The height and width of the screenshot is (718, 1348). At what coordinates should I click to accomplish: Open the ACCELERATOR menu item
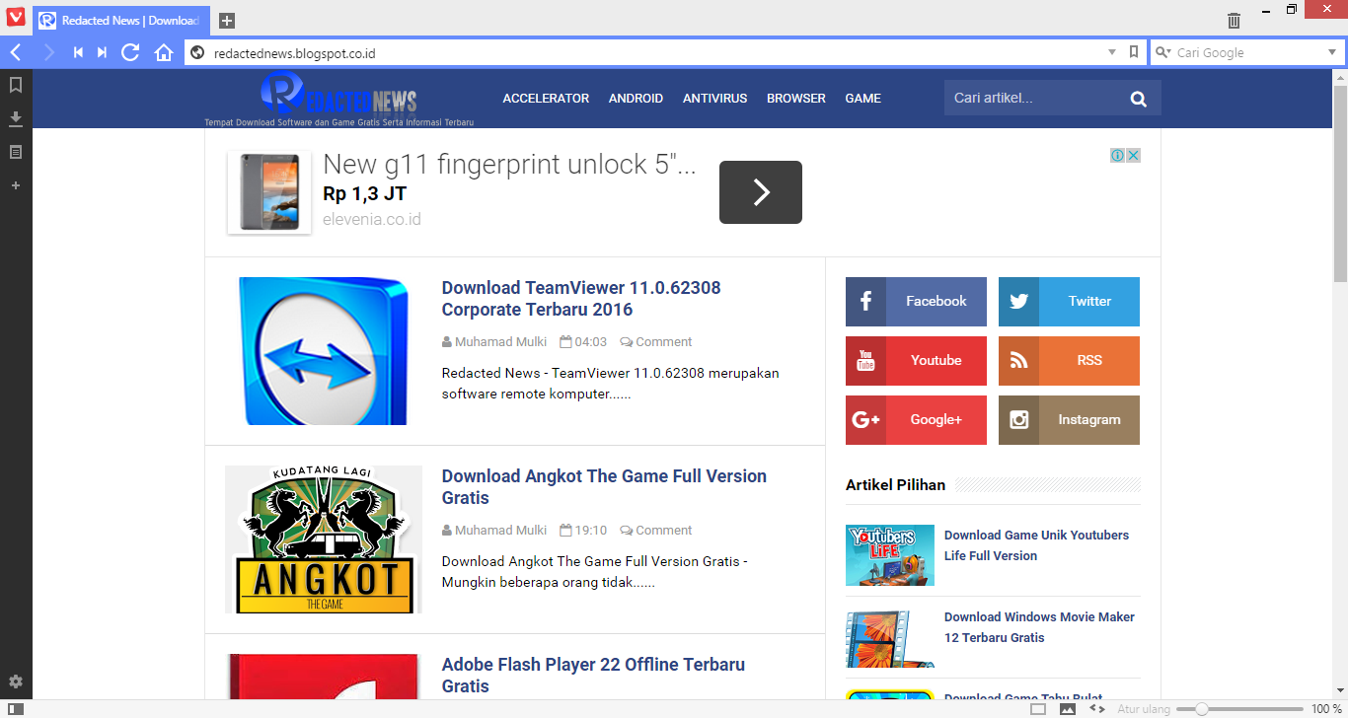coord(546,99)
